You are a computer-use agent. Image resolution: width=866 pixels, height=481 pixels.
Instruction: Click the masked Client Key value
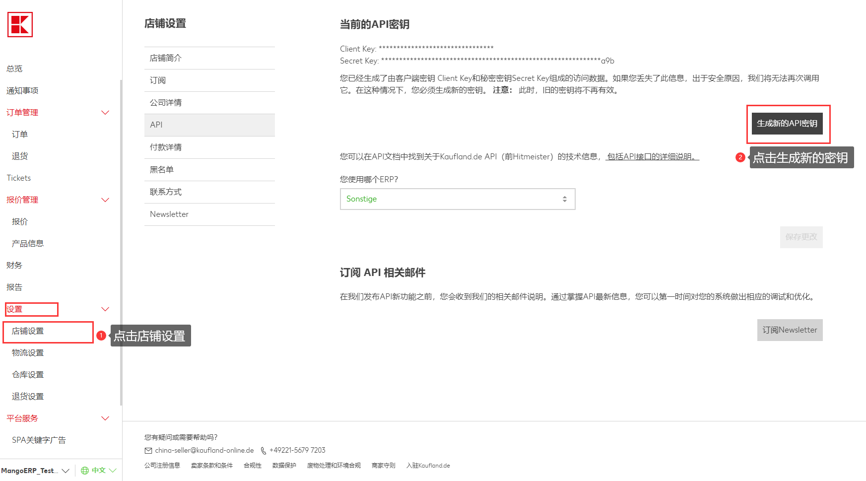click(436, 49)
